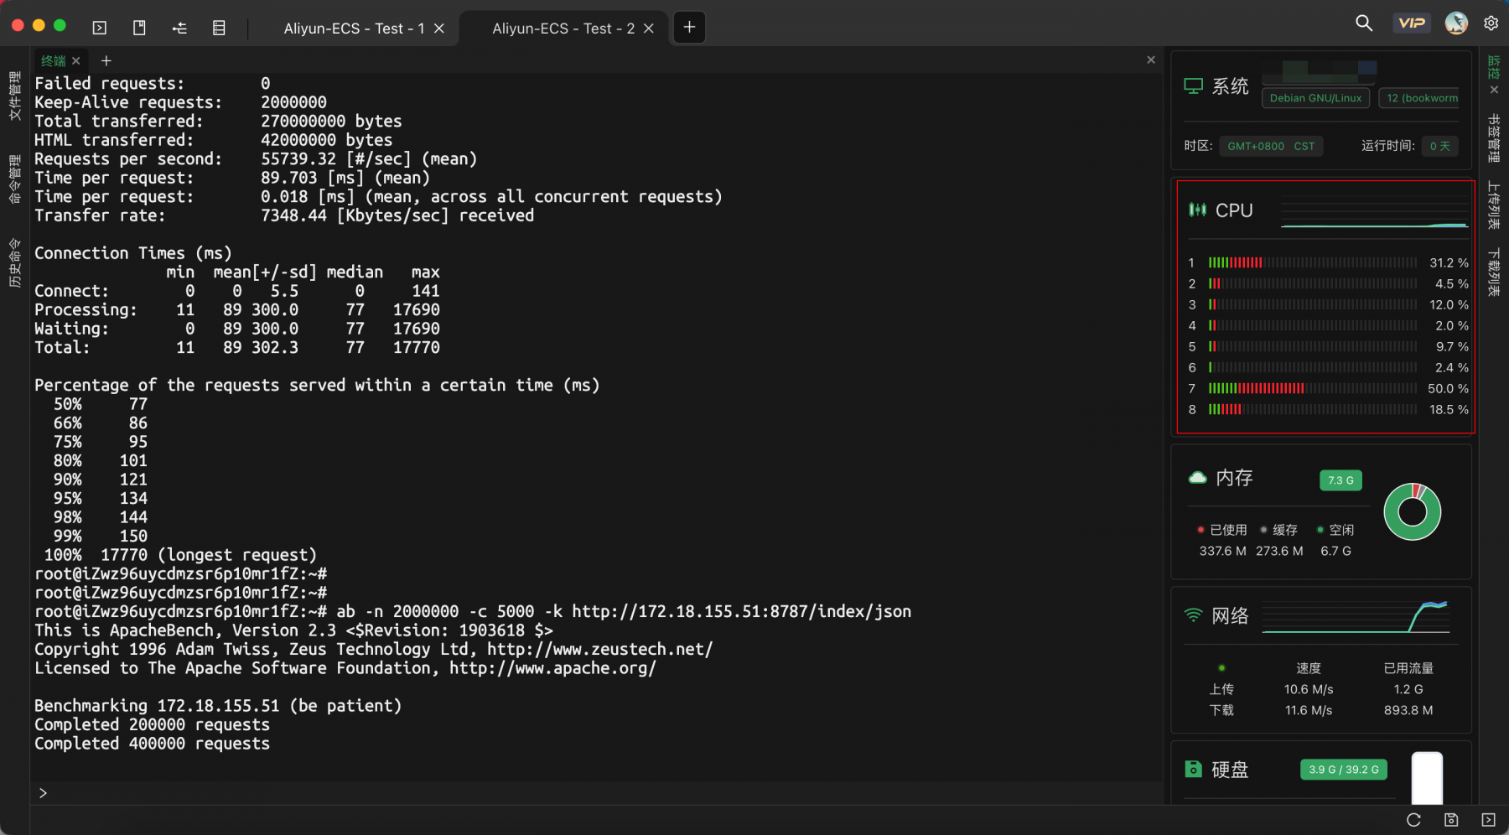Switch to Aliyun-ECS - Test - 1 tab
1509x835 pixels.
pos(354,29)
